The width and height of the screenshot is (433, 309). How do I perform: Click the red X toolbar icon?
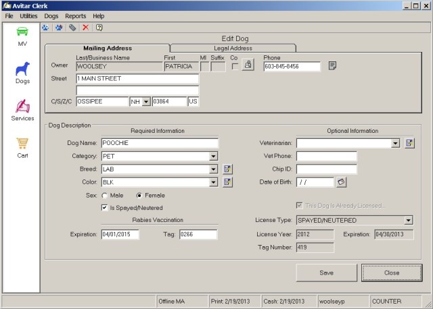click(85, 28)
